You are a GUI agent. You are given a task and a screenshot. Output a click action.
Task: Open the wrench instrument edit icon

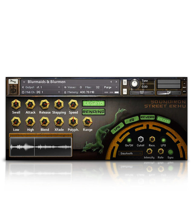click(13, 81)
